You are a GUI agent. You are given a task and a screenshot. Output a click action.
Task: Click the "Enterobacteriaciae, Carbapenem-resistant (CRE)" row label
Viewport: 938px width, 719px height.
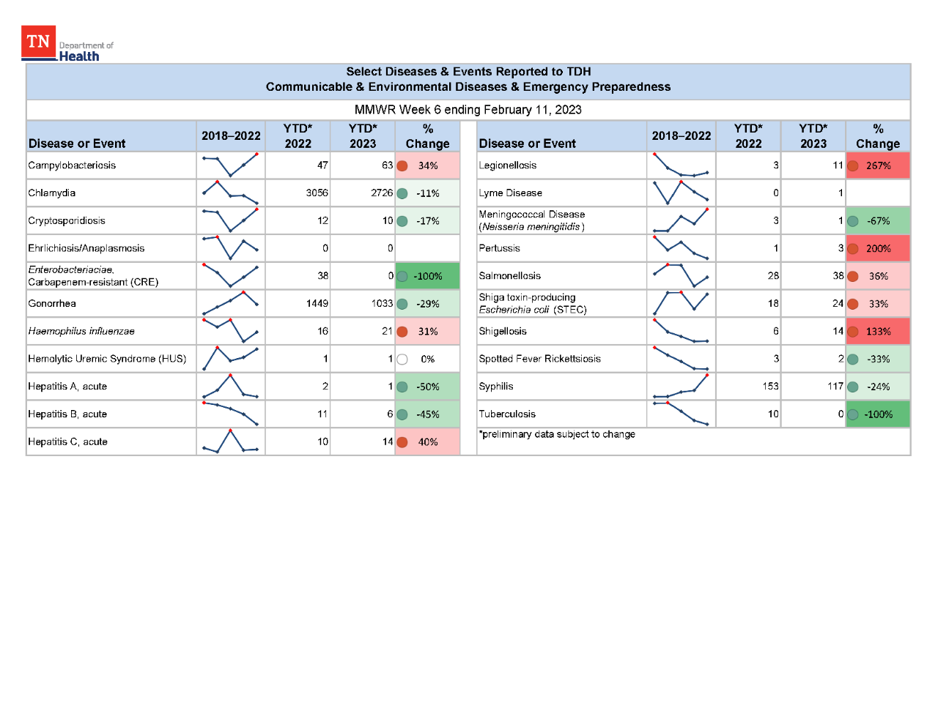point(93,276)
